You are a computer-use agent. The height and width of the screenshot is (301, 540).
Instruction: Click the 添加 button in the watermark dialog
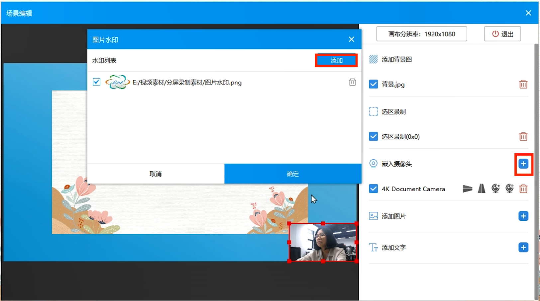coord(336,60)
